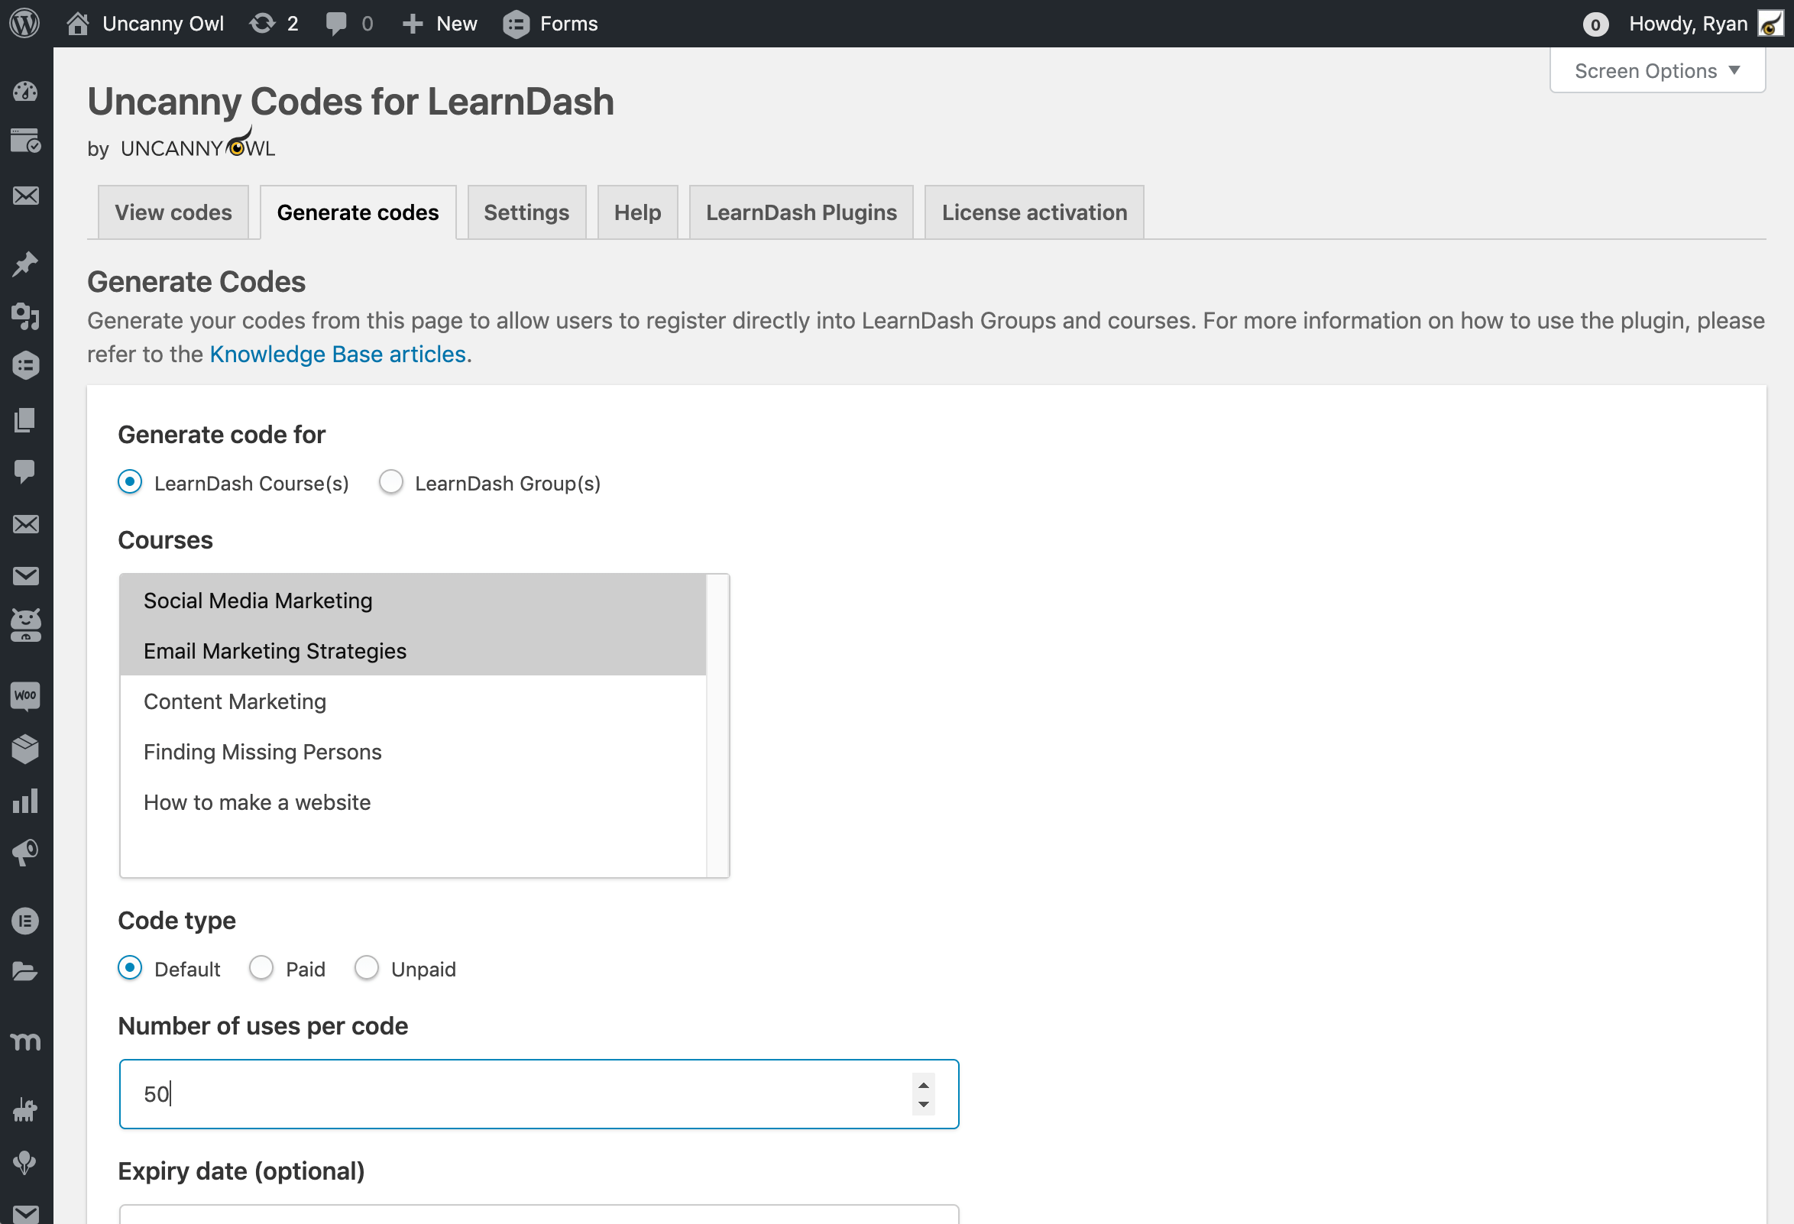Choose the Unpaid code type

point(367,968)
